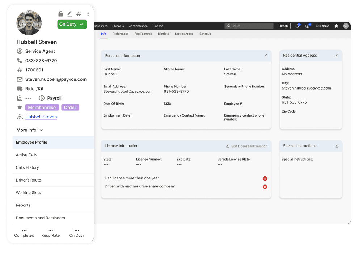This screenshot has height=253, width=354.
Task: Click the On Duty stat at bottom
Action: (x=77, y=234)
